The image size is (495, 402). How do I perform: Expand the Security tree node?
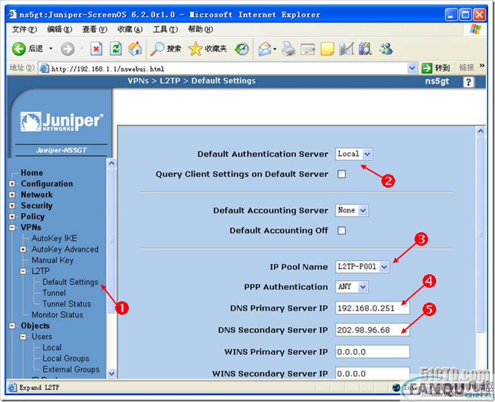pos(12,206)
